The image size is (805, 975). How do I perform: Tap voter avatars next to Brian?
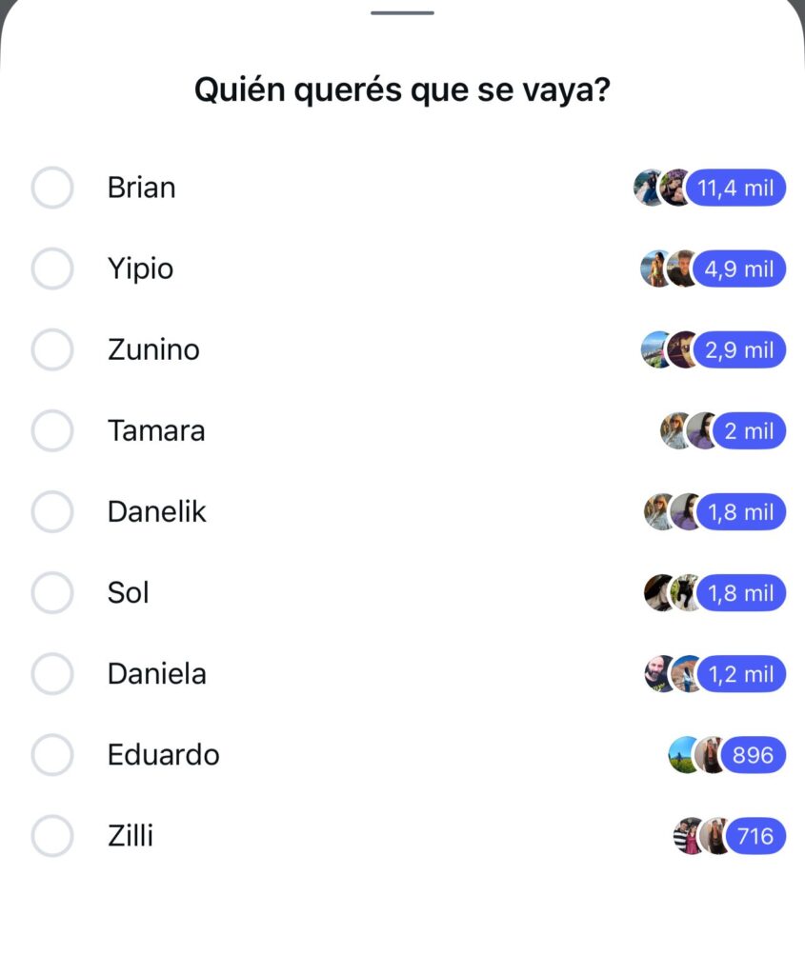[x=661, y=189]
